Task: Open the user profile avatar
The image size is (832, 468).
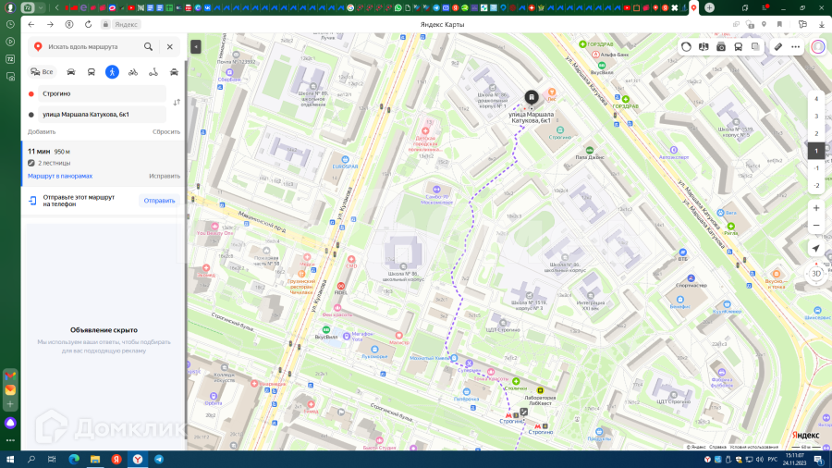Action: click(x=818, y=46)
